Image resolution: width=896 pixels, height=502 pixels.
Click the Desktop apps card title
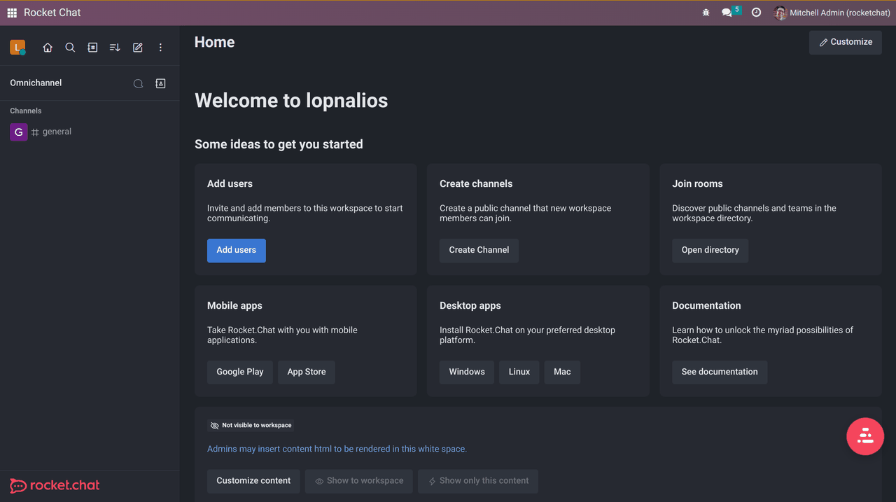pyautogui.click(x=470, y=305)
